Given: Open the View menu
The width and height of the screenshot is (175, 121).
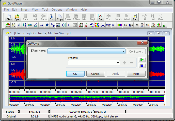Looking at the screenshot, I should (35, 10).
